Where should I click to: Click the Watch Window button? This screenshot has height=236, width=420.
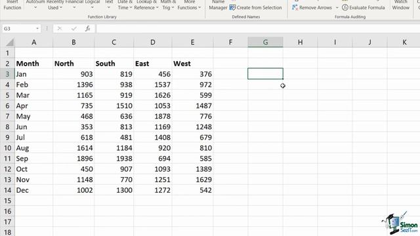pos(401,5)
